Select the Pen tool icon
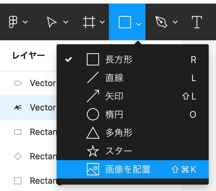Screen dimensions: 216x191 point(161,22)
